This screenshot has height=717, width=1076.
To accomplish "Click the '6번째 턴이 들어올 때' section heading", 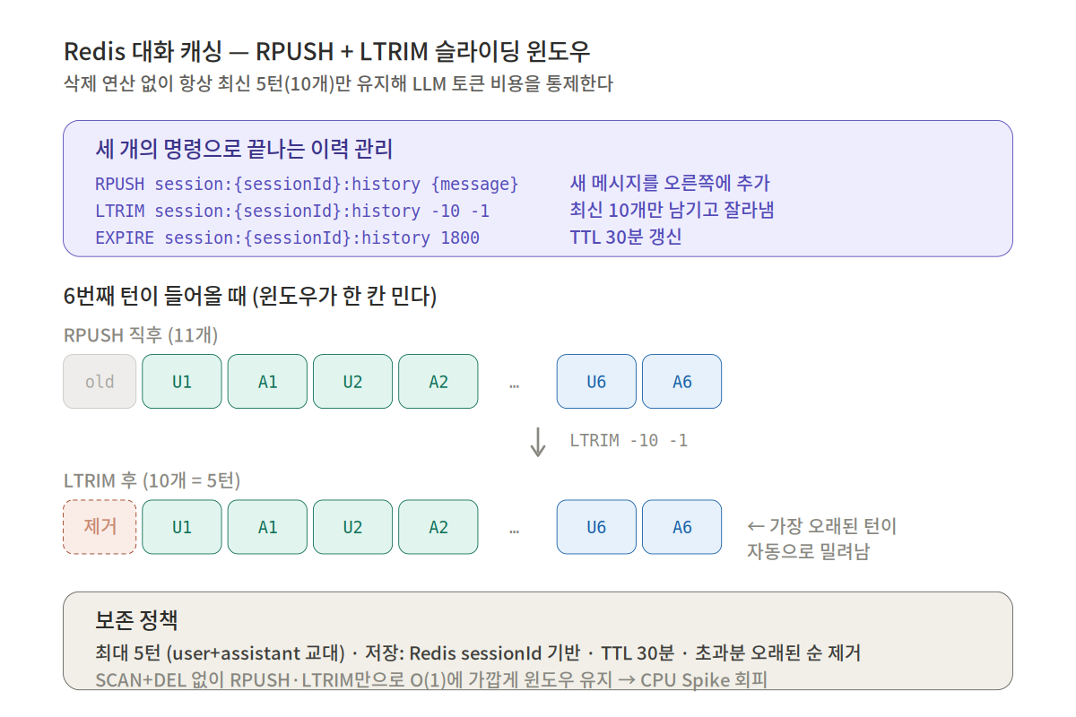I will [250, 297].
